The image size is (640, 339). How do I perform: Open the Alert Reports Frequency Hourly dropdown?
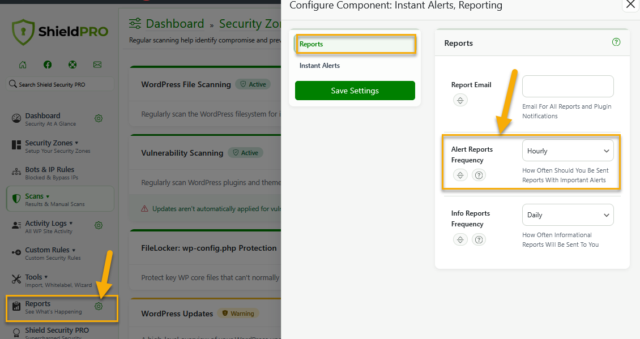568,151
